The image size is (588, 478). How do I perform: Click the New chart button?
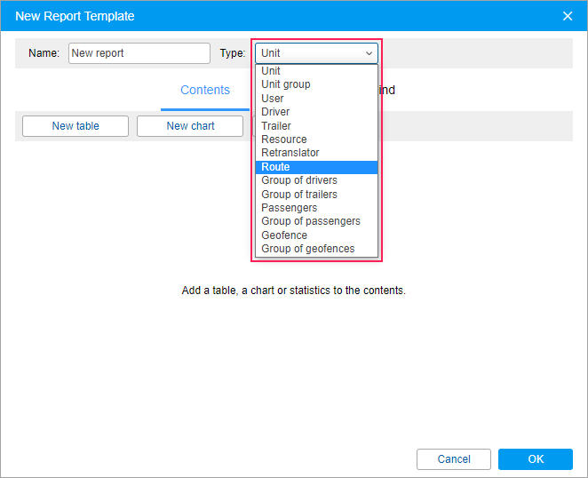[190, 126]
